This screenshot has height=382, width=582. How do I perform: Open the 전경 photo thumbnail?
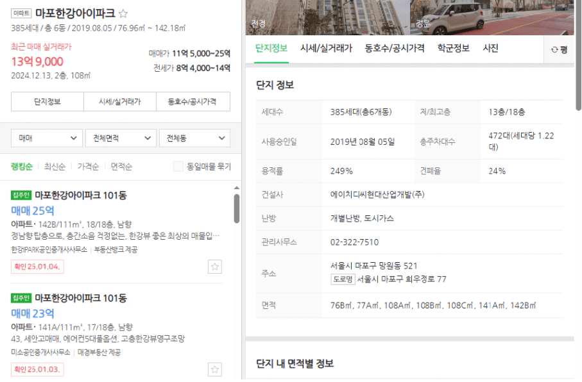point(327,17)
